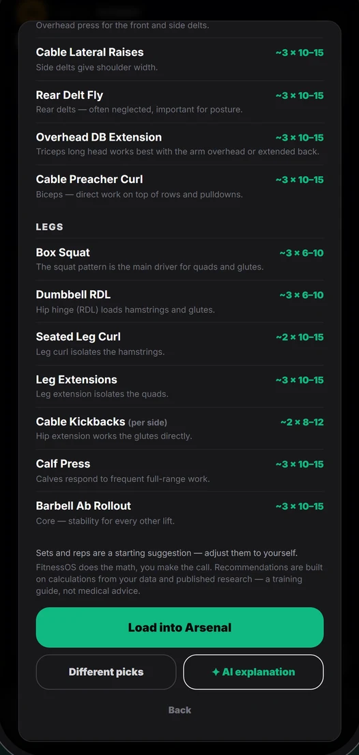The image size is (359, 755).
Task: Open the Overhead DB Extension row
Action: pyautogui.click(x=179, y=144)
